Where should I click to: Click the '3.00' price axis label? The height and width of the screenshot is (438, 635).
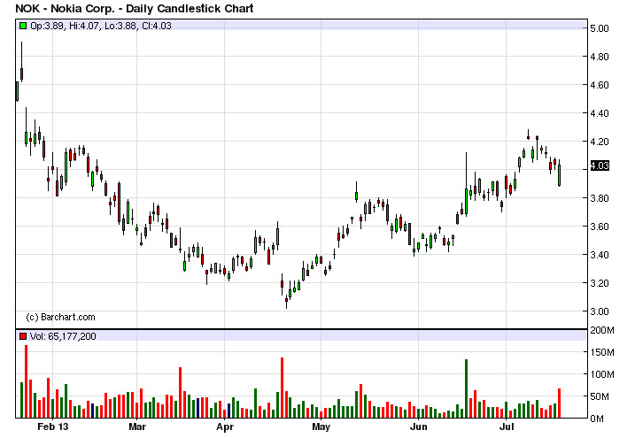pos(600,311)
